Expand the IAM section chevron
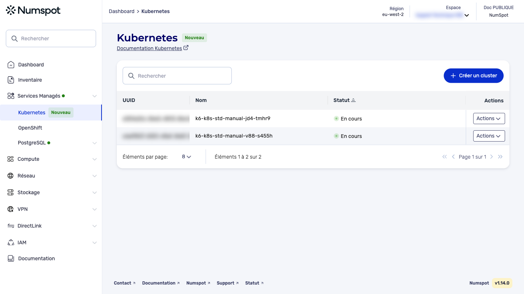Image resolution: width=524 pixels, height=294 pixels. coord(95,243)
